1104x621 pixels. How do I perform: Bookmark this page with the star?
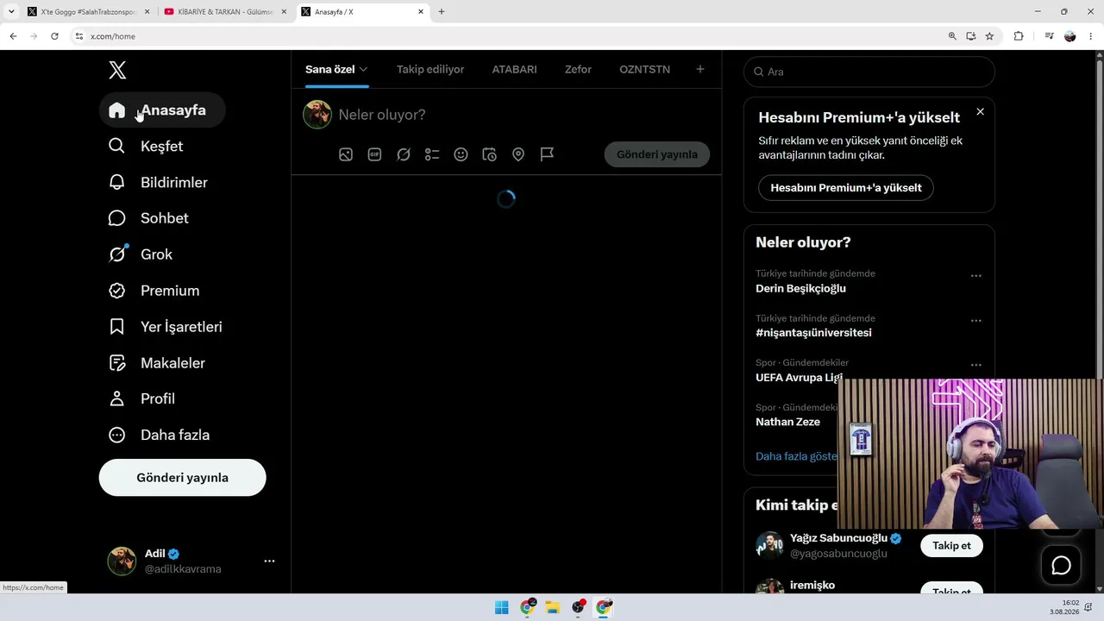click(989, 36)
